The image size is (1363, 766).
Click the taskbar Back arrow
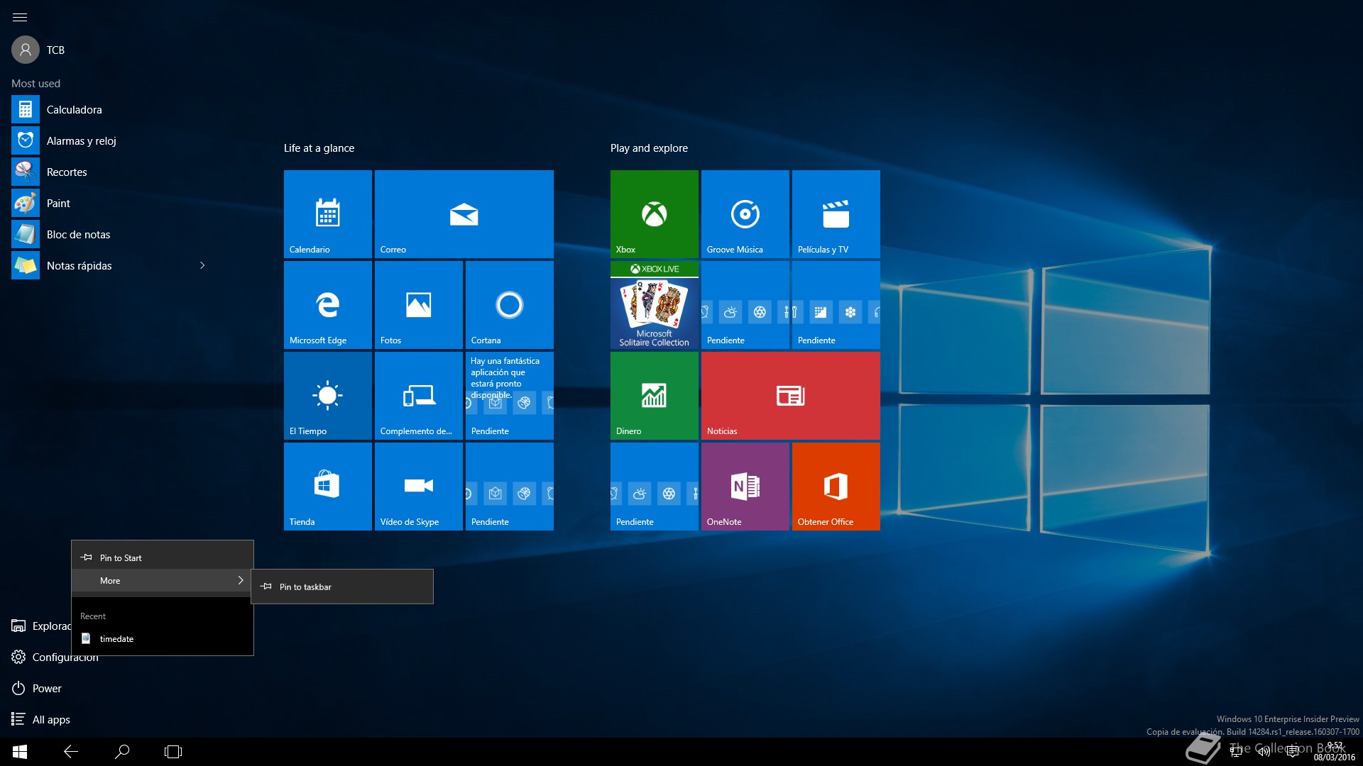(x=71, y=752)
